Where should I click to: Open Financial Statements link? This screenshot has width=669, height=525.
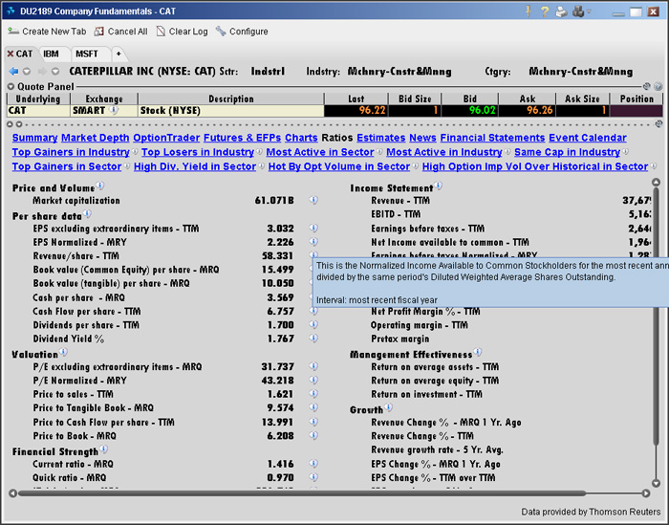point(492,138)
